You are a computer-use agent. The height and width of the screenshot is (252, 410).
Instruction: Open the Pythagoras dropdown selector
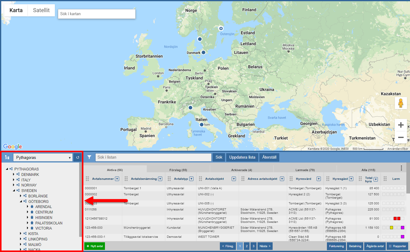pyautogui.click(x=43, y=157)
